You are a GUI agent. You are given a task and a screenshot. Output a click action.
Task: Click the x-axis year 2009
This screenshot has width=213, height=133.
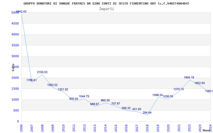(x=53, y=128)
